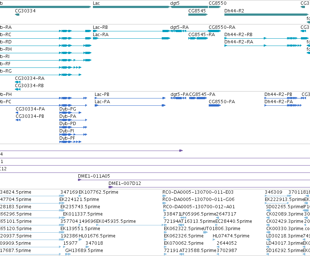Select transcript Lac-RB

coord(131,31)
